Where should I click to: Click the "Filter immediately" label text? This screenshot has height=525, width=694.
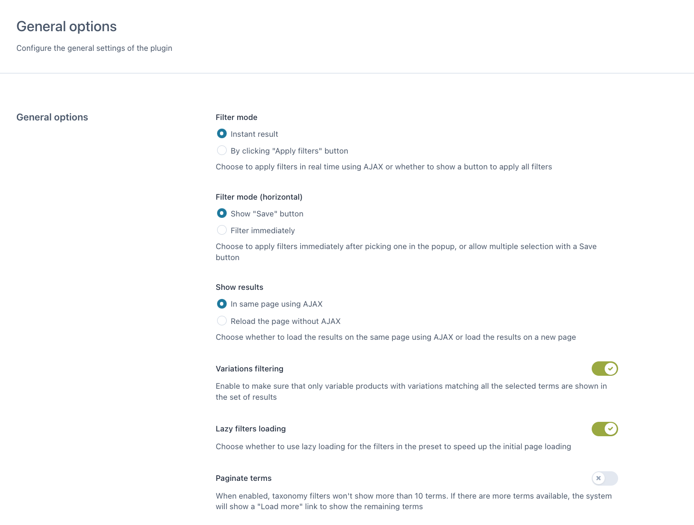(262, 230)
